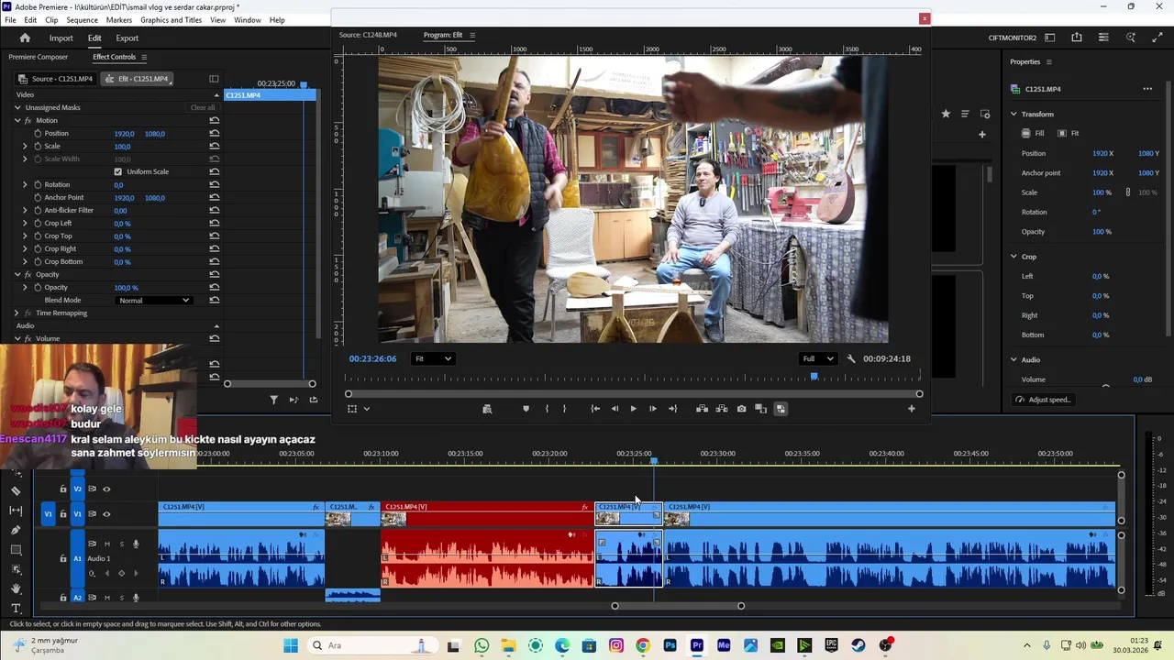Click the Fill button in Transform

(1034, 134)
